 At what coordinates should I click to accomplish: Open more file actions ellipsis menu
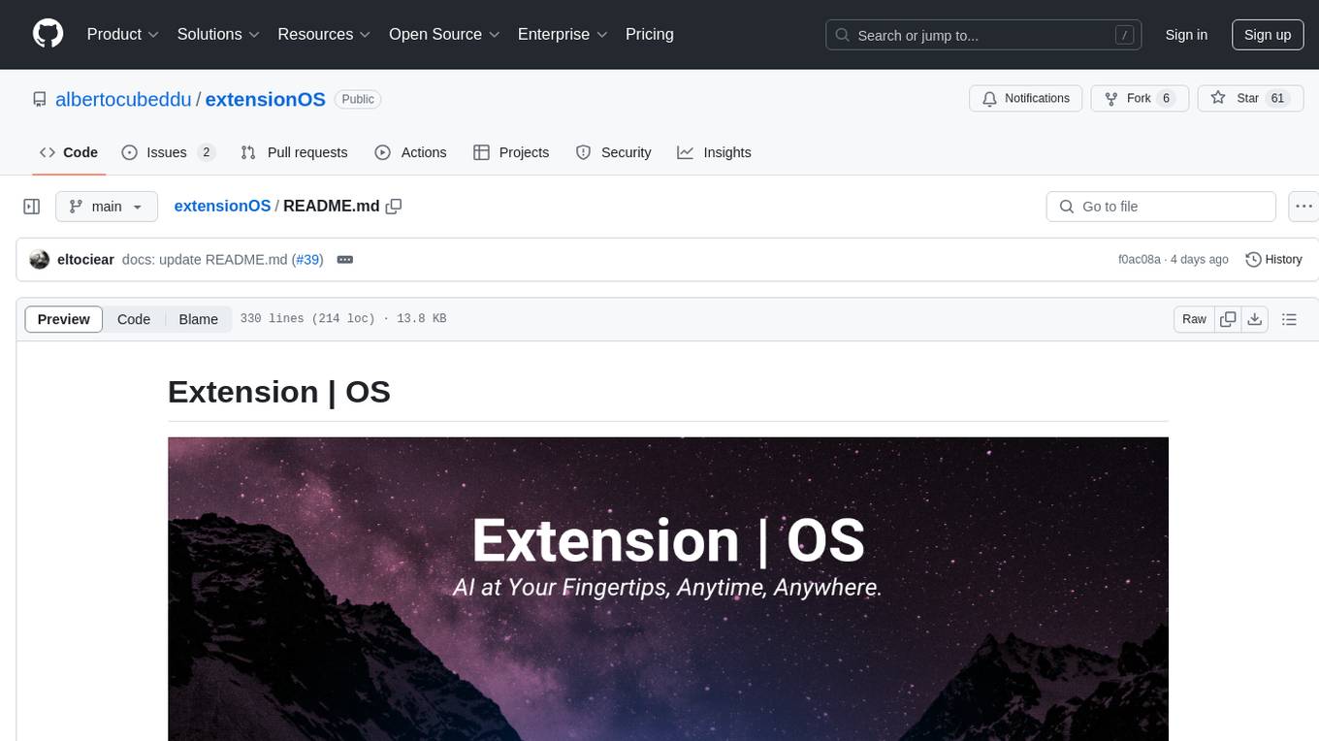[x=1303, y=207]
